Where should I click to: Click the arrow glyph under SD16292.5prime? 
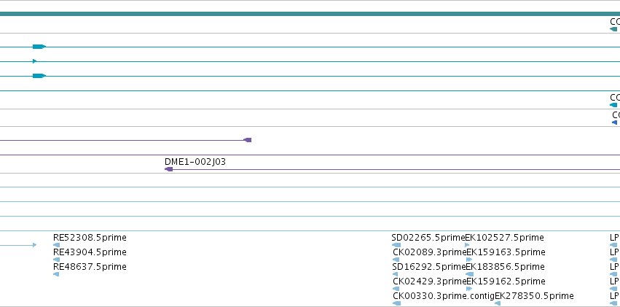pyautogui.click(x=396, y=274)
